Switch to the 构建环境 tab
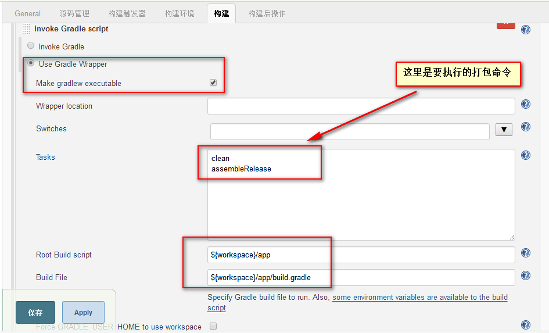This screenshot has height=333, width=549. click(x=180, y=13)
